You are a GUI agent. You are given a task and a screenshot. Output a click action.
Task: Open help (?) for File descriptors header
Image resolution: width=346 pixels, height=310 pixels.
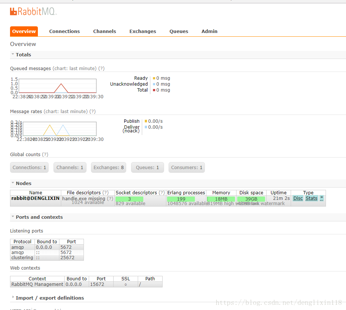pos(105,193)
